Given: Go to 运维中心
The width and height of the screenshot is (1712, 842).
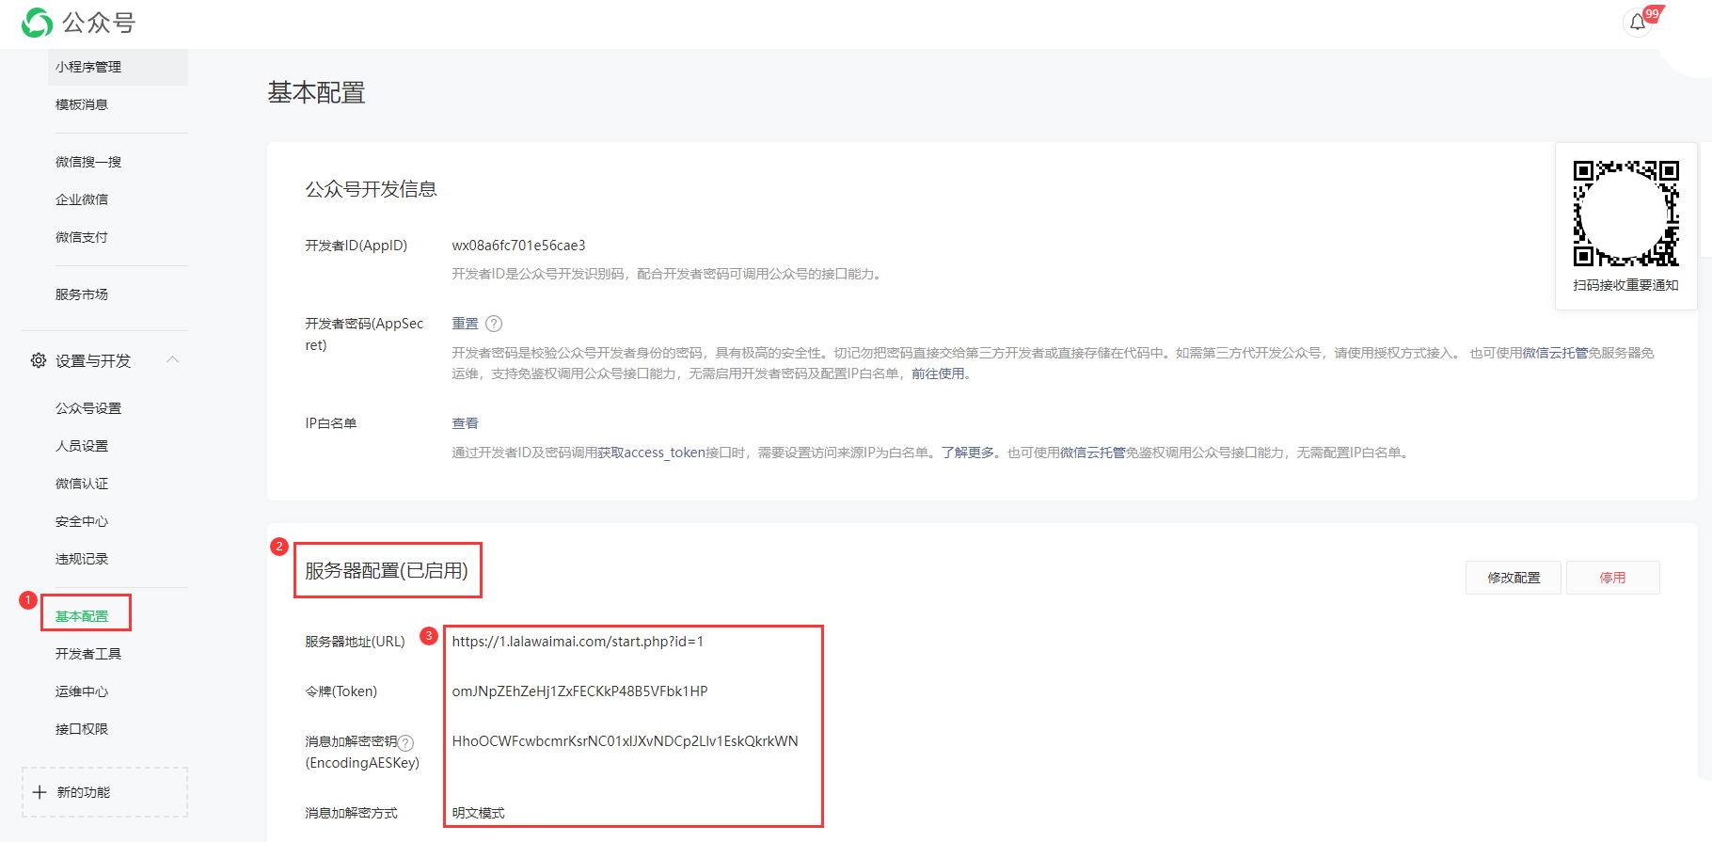Looking at the screenshot, I should 82,691.
